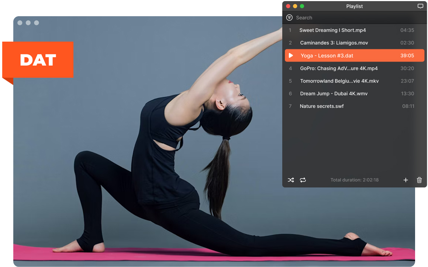Select Dream Jump - Dubai 4K.wmv

pos(354,94)
